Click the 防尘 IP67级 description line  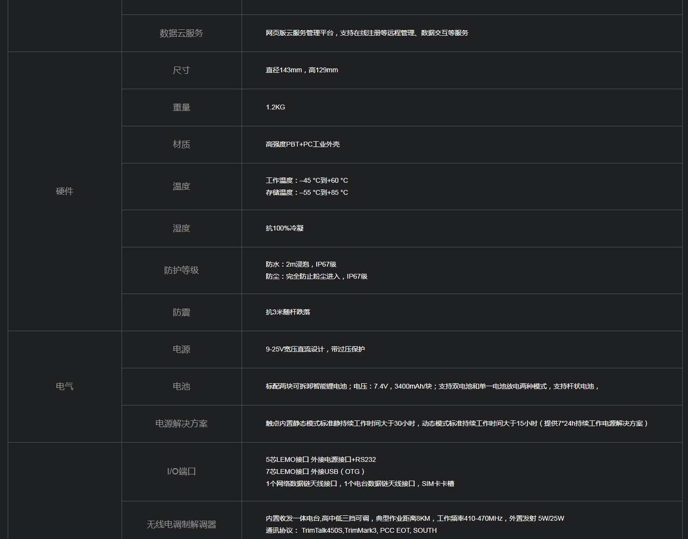316,277
